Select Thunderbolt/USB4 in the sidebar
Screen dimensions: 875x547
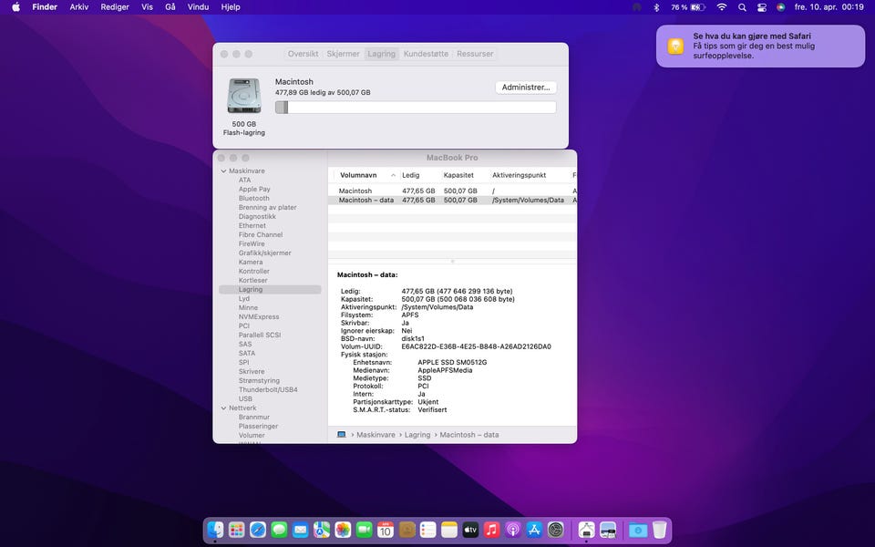pyautogui.click(x=268, y=389)
